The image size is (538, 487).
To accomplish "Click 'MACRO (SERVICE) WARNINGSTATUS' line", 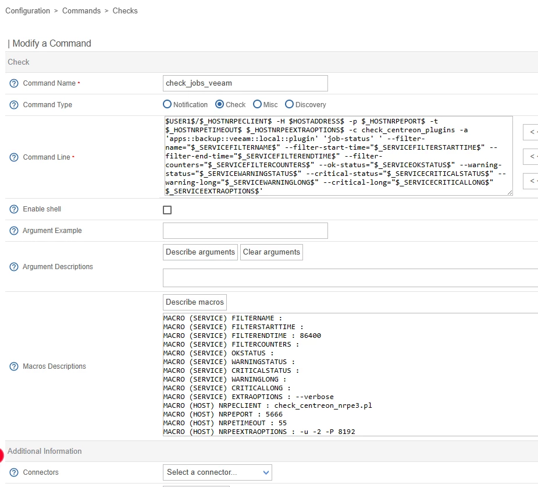I will 229,362.
